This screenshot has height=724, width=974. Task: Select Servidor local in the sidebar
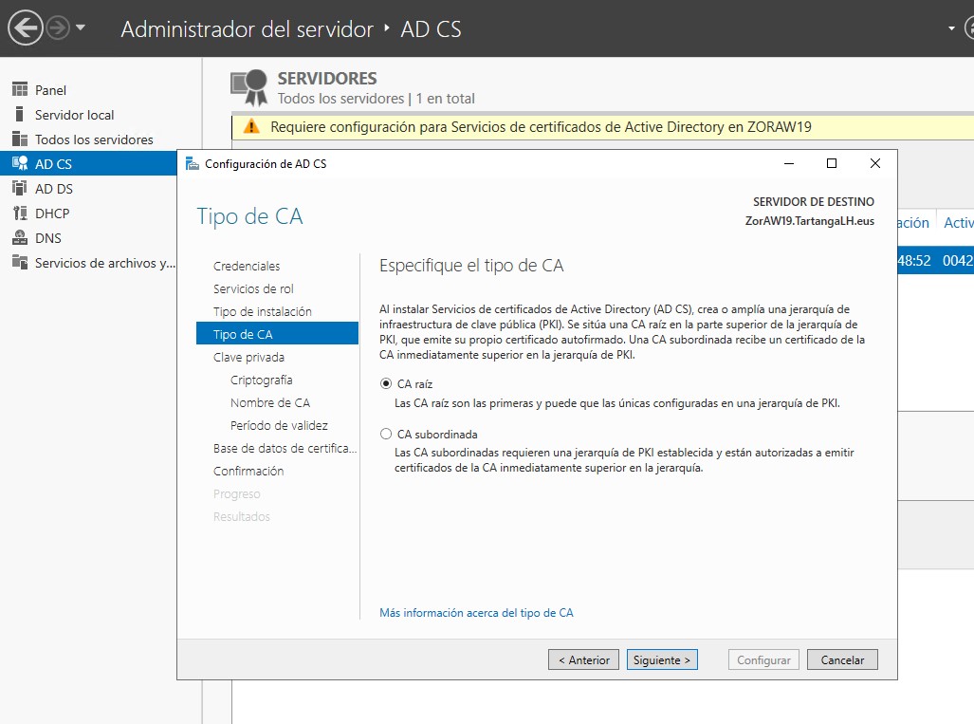(75, 115)
